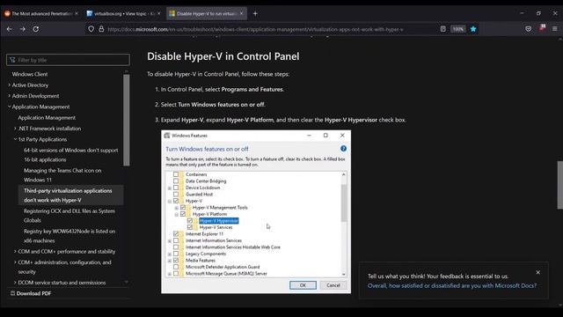
Task: Collapse 1st Party Applications node
Action: point(15,139)
